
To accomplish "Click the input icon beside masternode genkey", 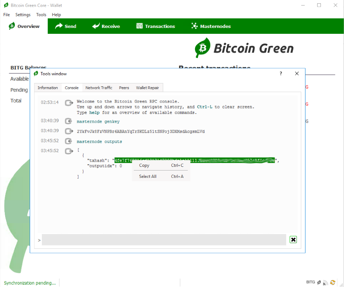I will tap(69, 121).
